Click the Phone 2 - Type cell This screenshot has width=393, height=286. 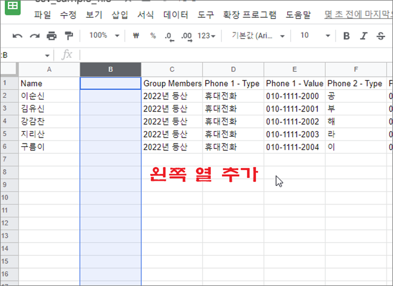tap(356, 83)
